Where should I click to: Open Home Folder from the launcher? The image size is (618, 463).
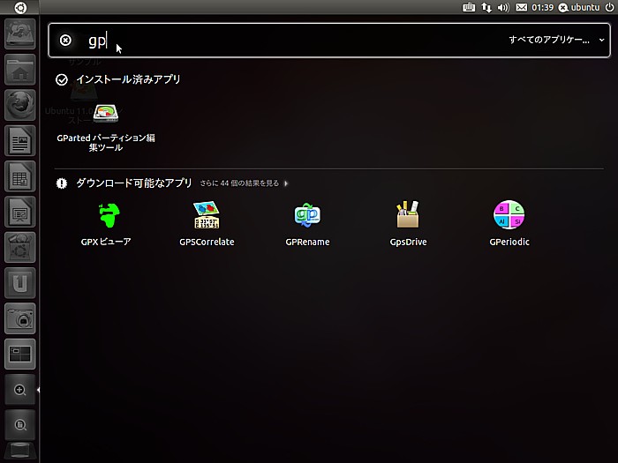pos(20,70)
